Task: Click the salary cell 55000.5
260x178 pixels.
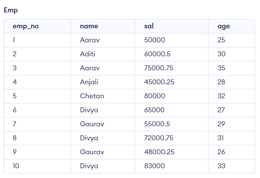Action: [x=157, y=124]
